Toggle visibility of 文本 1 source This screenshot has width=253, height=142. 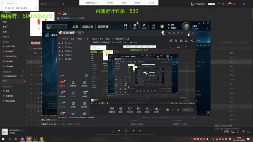59,47
